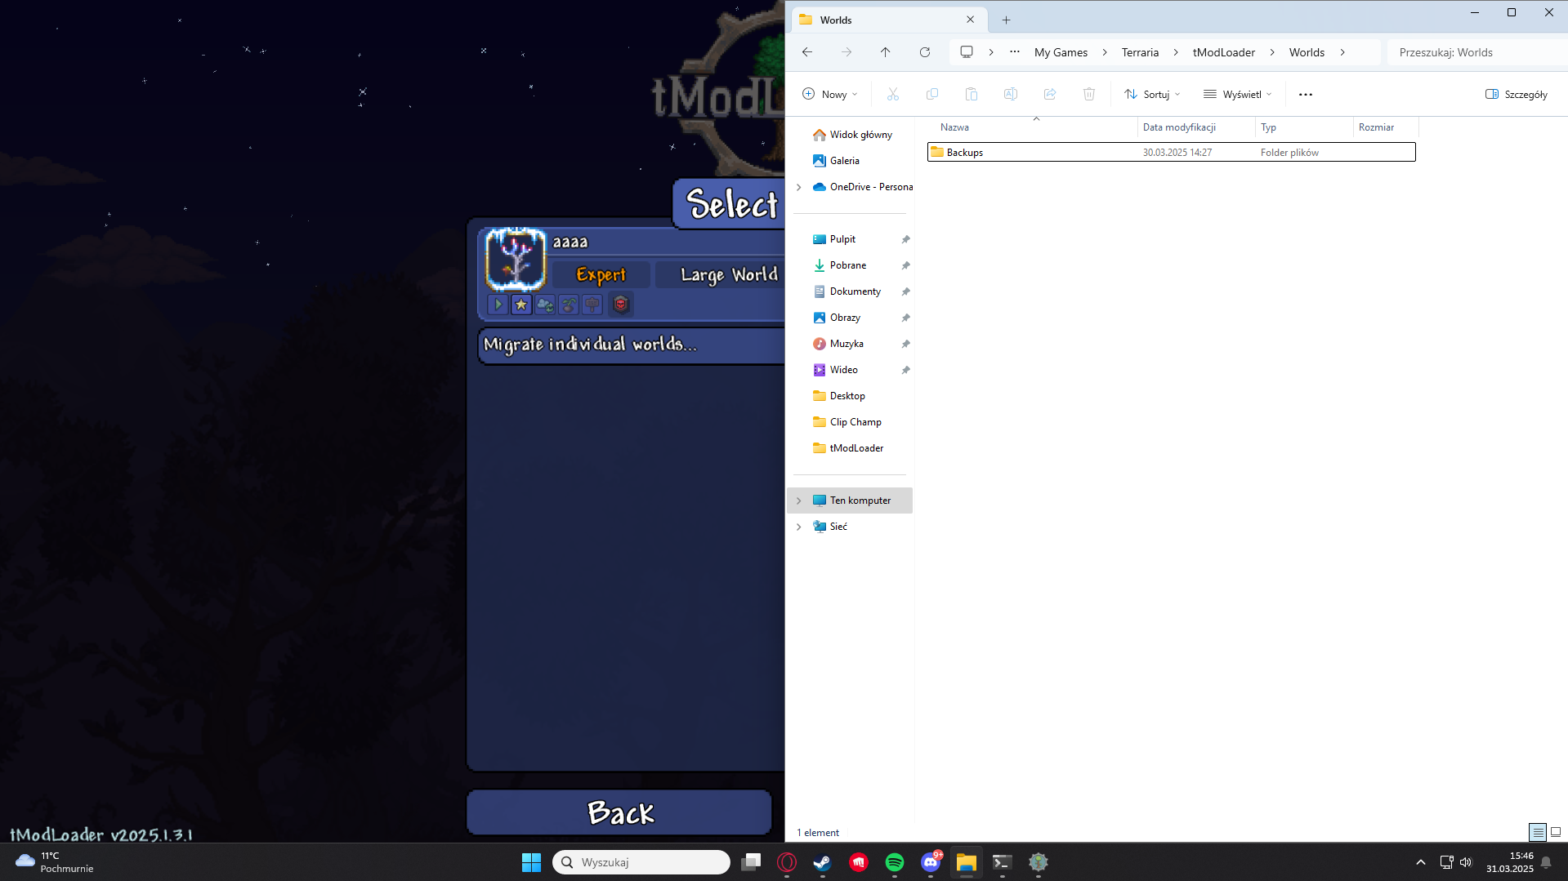Screen dimensions: 1568x881
Task: Sort by Data modyfikacji column header
Action: [1196, 127]
